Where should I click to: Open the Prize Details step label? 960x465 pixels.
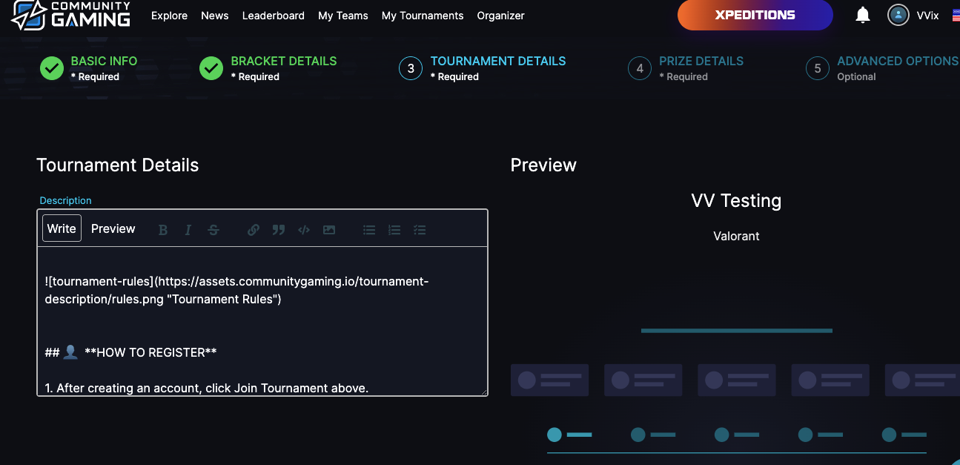701,61
